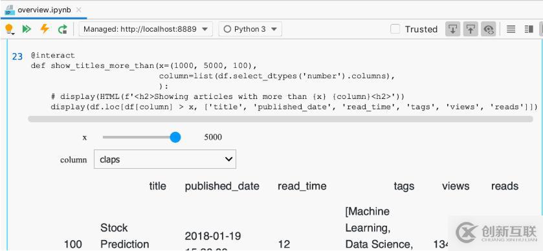Open the Managed localhost:8889 server dropdown

point(146,29)
